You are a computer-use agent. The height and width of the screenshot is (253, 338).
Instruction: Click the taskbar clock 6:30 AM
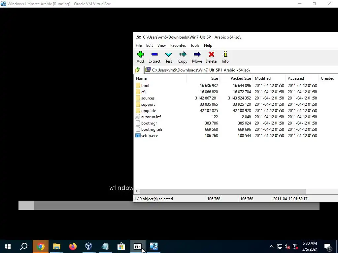[x=310, y=243]
